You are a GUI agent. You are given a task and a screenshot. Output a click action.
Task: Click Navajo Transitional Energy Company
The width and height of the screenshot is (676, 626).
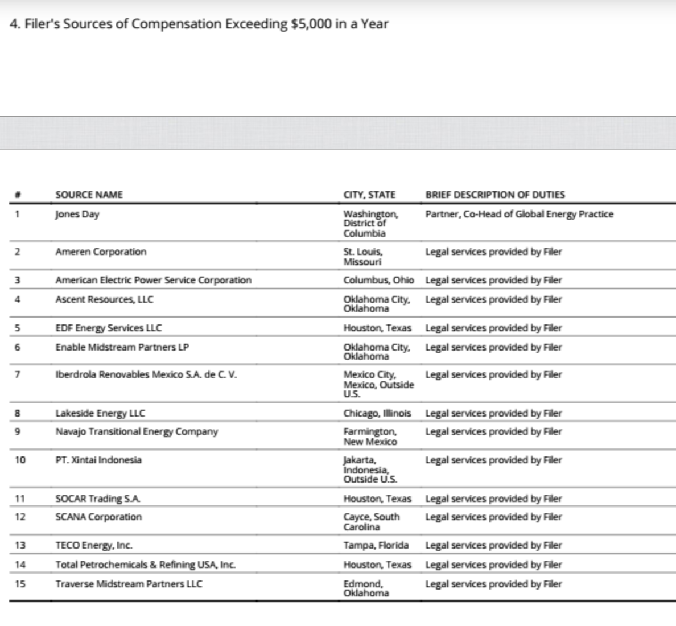[137, 432]
